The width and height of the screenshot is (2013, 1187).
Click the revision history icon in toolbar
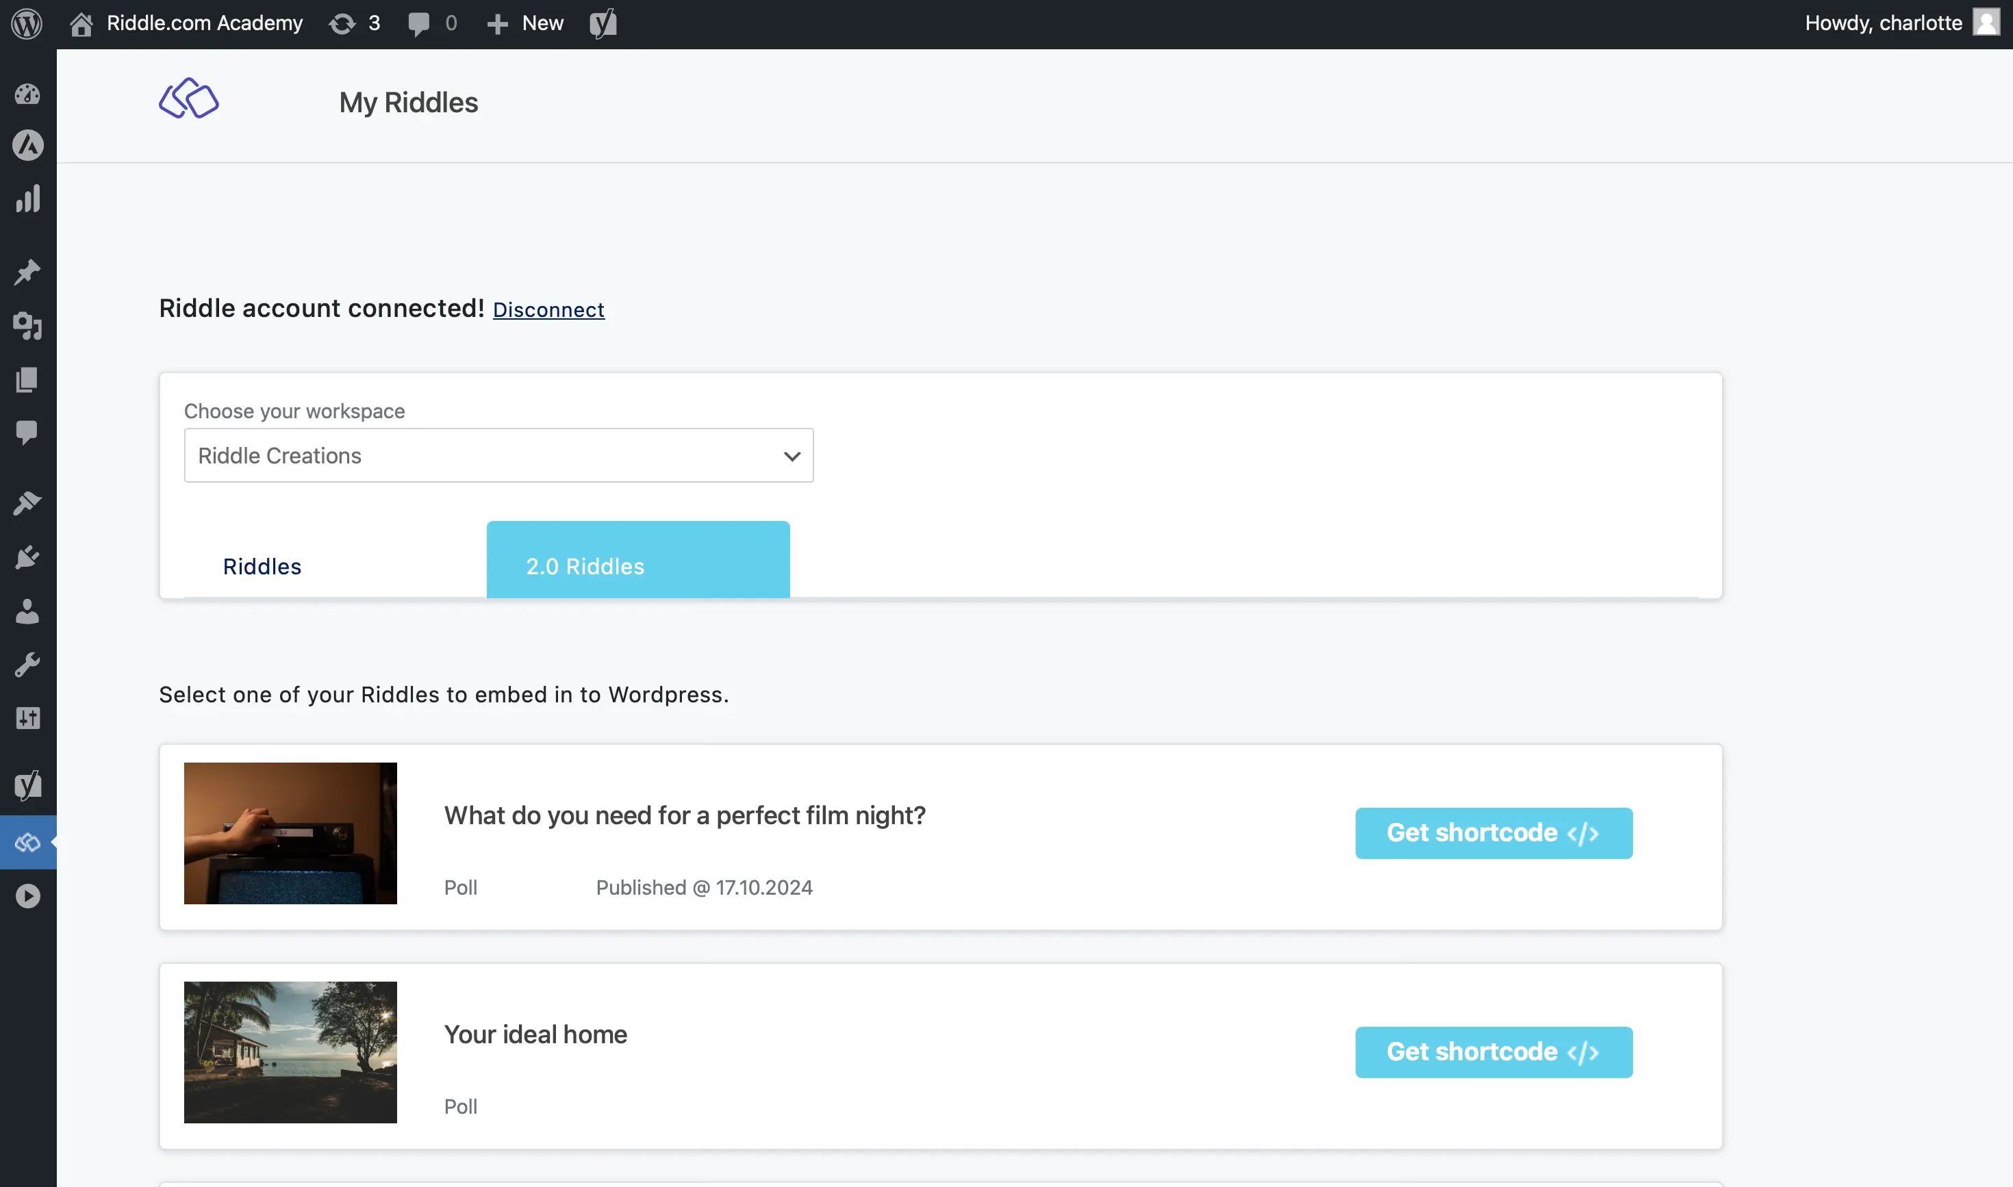tap(343, 23)
